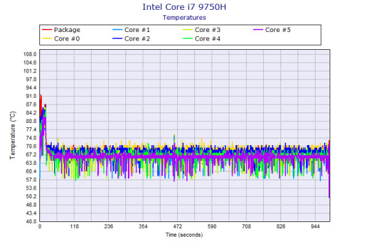Click the 354 x-axis tick label

[143, 226]
